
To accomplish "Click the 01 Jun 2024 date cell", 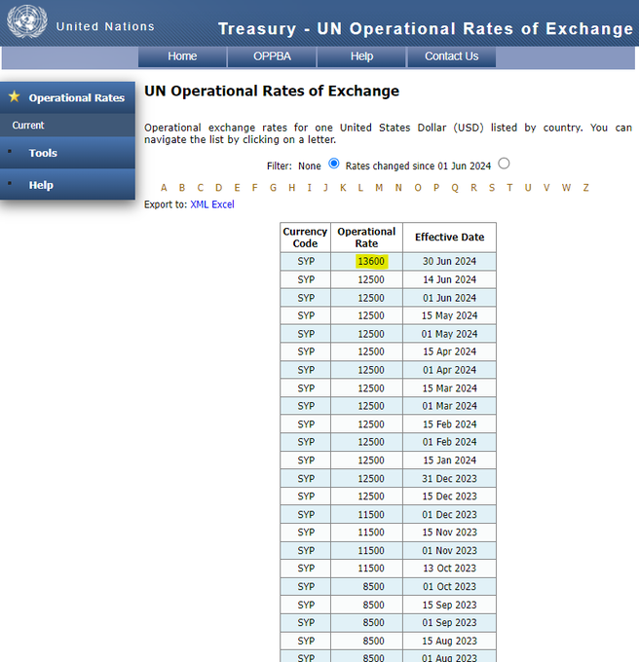I will [449, 298].
